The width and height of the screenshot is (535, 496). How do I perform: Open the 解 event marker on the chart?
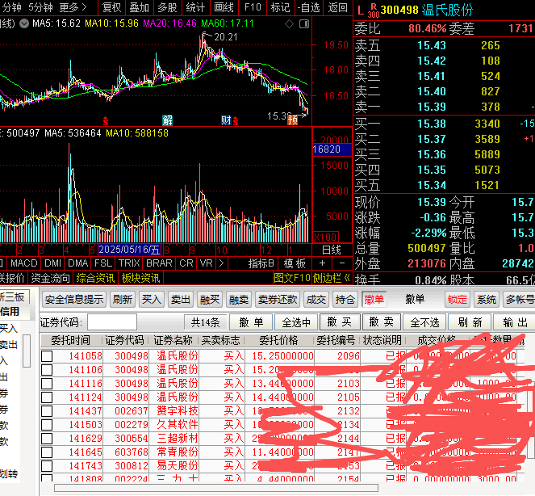point(167,120)
